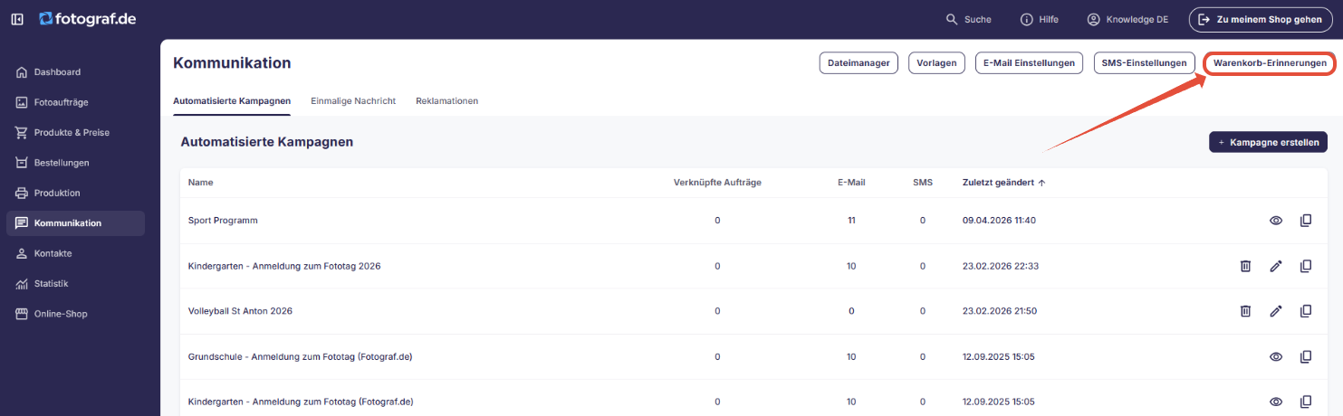Edit Kindergarten Fototag 2026 campaign
1343x416 pixels.
tap(1276, 266)
